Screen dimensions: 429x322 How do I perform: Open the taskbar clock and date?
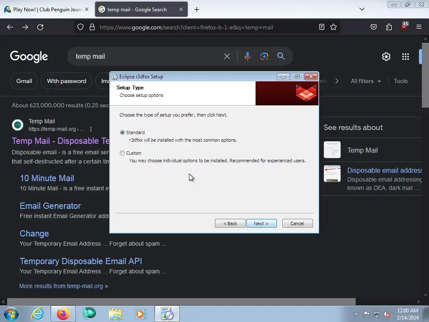[408, 314]
